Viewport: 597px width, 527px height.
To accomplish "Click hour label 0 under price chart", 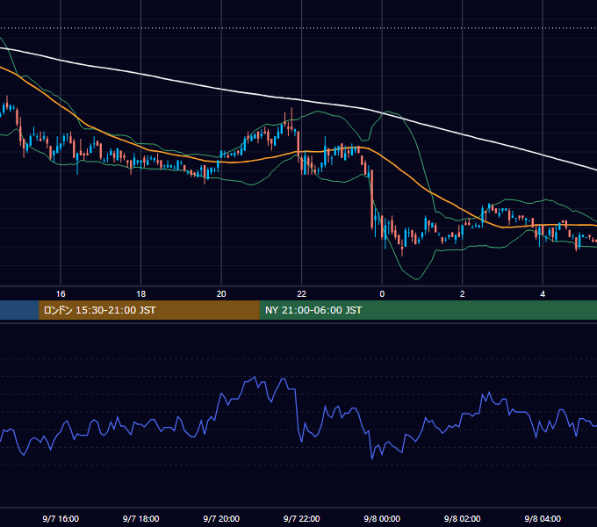I will click(382, 294).
